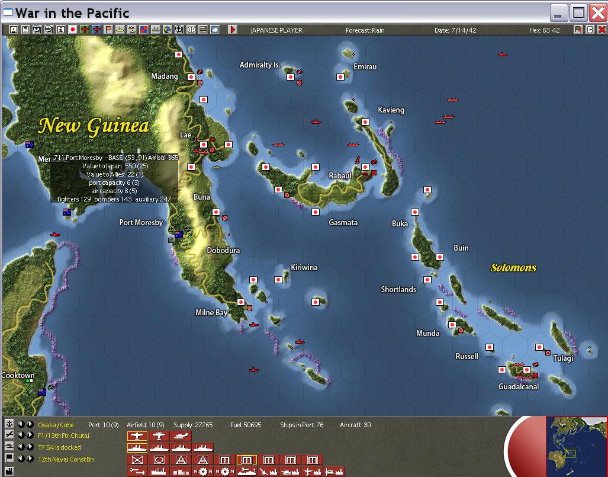
Task: Click the minimap in the corner
Action: point(576,446)
